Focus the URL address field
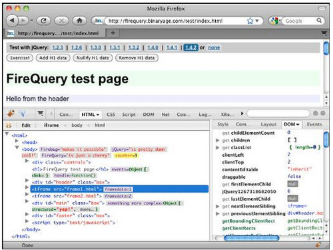 pos(175,21)
